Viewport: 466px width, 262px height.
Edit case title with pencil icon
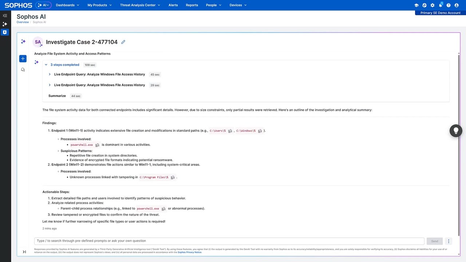[x=123, y=42]
